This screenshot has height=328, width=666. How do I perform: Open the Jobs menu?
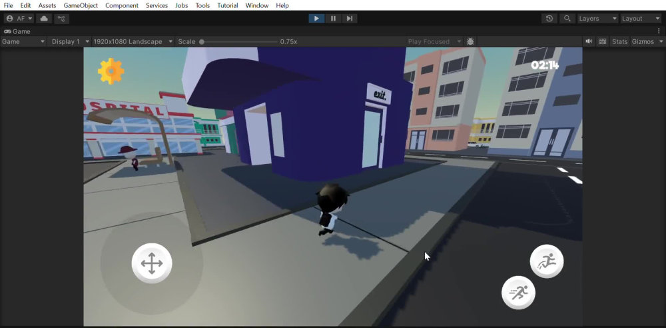tap(182, 5)
